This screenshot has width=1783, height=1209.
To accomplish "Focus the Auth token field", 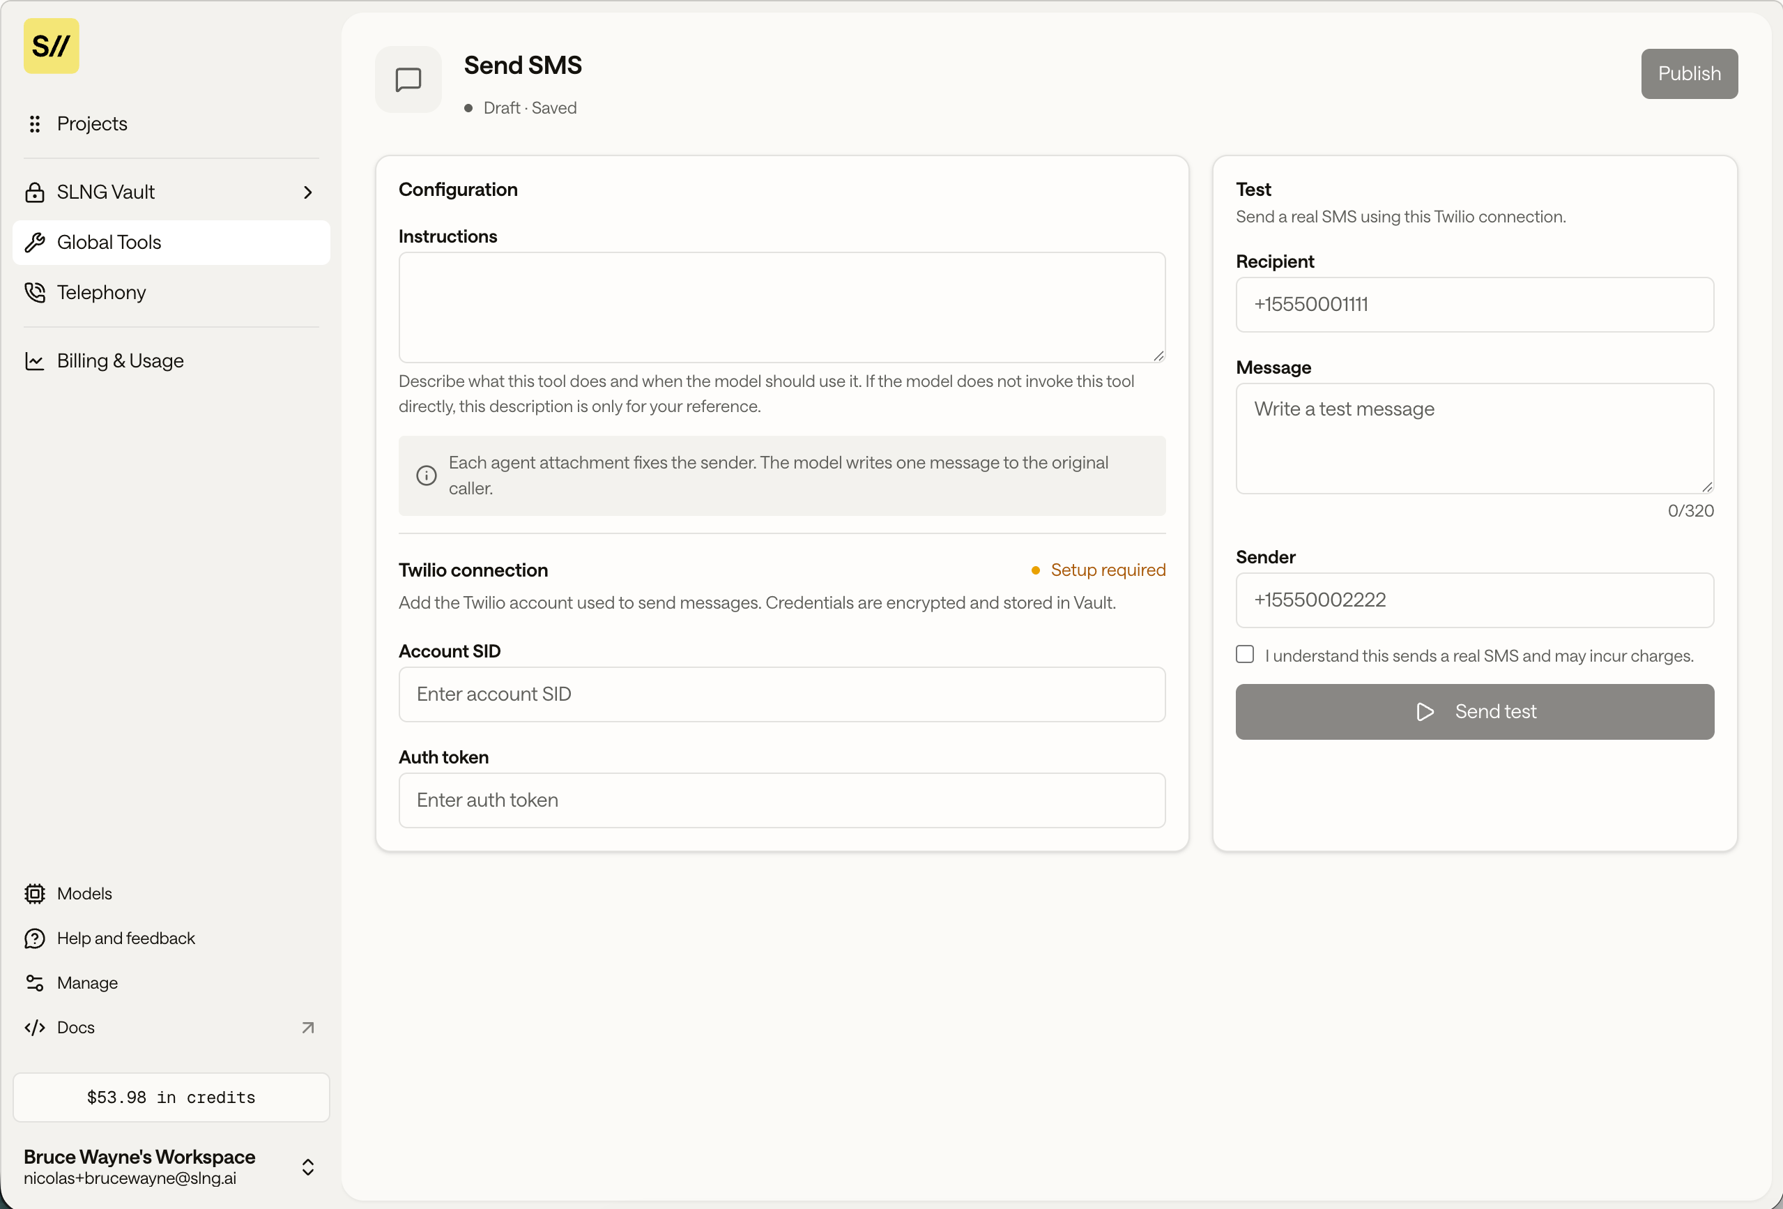I will (x=782, y=800).
